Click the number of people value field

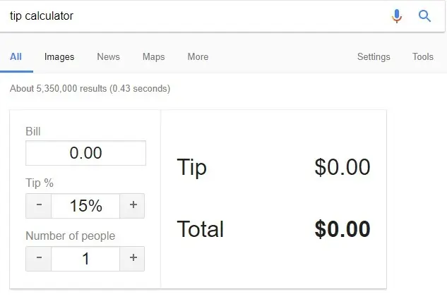(x=85, y=259)
